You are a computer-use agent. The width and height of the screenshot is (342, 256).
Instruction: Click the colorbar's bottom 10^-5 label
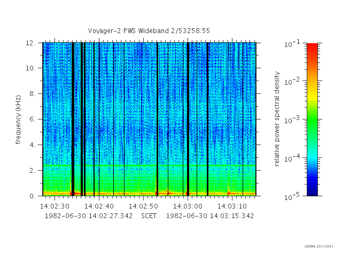point(292,197)
